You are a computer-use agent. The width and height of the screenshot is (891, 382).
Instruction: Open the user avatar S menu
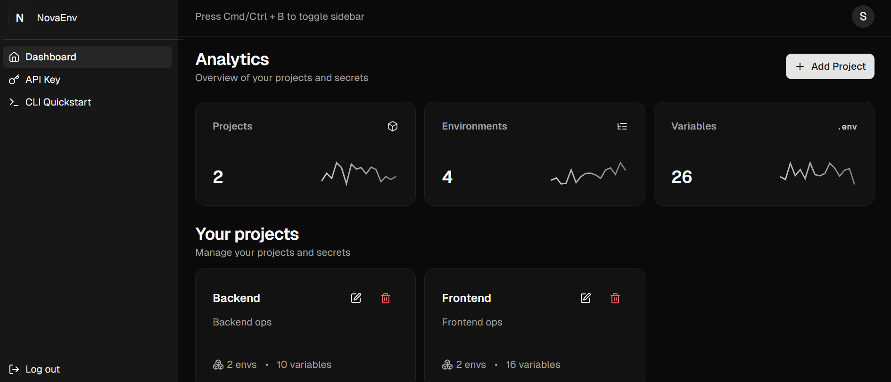click(863, 16)
